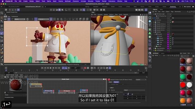The image size is (195, 109).
Task: Jump to the end of the timeline
Action: [x=59, y=68]
